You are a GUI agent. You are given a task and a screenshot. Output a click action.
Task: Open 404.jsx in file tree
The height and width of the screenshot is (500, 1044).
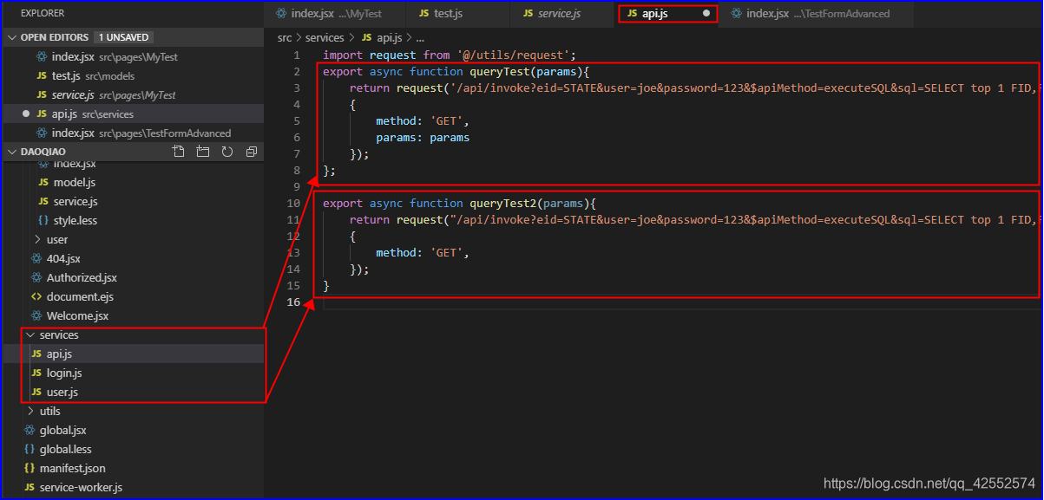coord(132,259)
